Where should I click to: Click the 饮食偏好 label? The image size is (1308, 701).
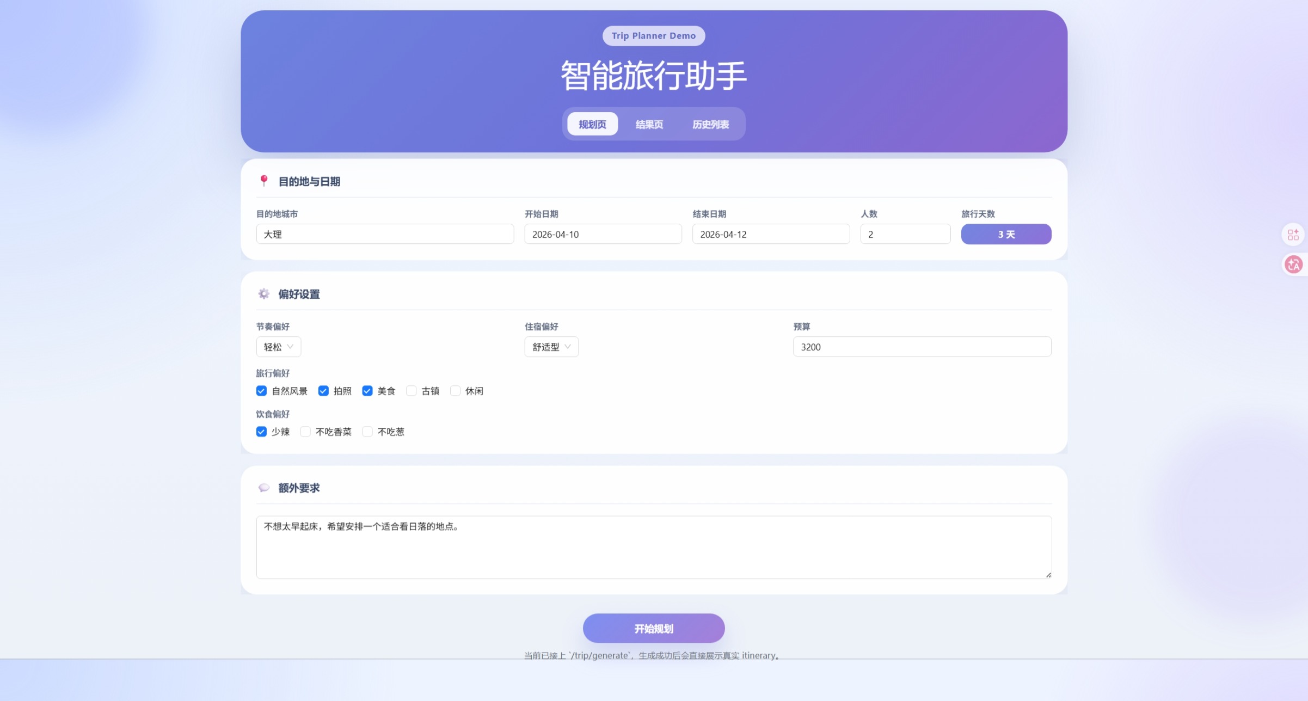[x=273, y=414]
